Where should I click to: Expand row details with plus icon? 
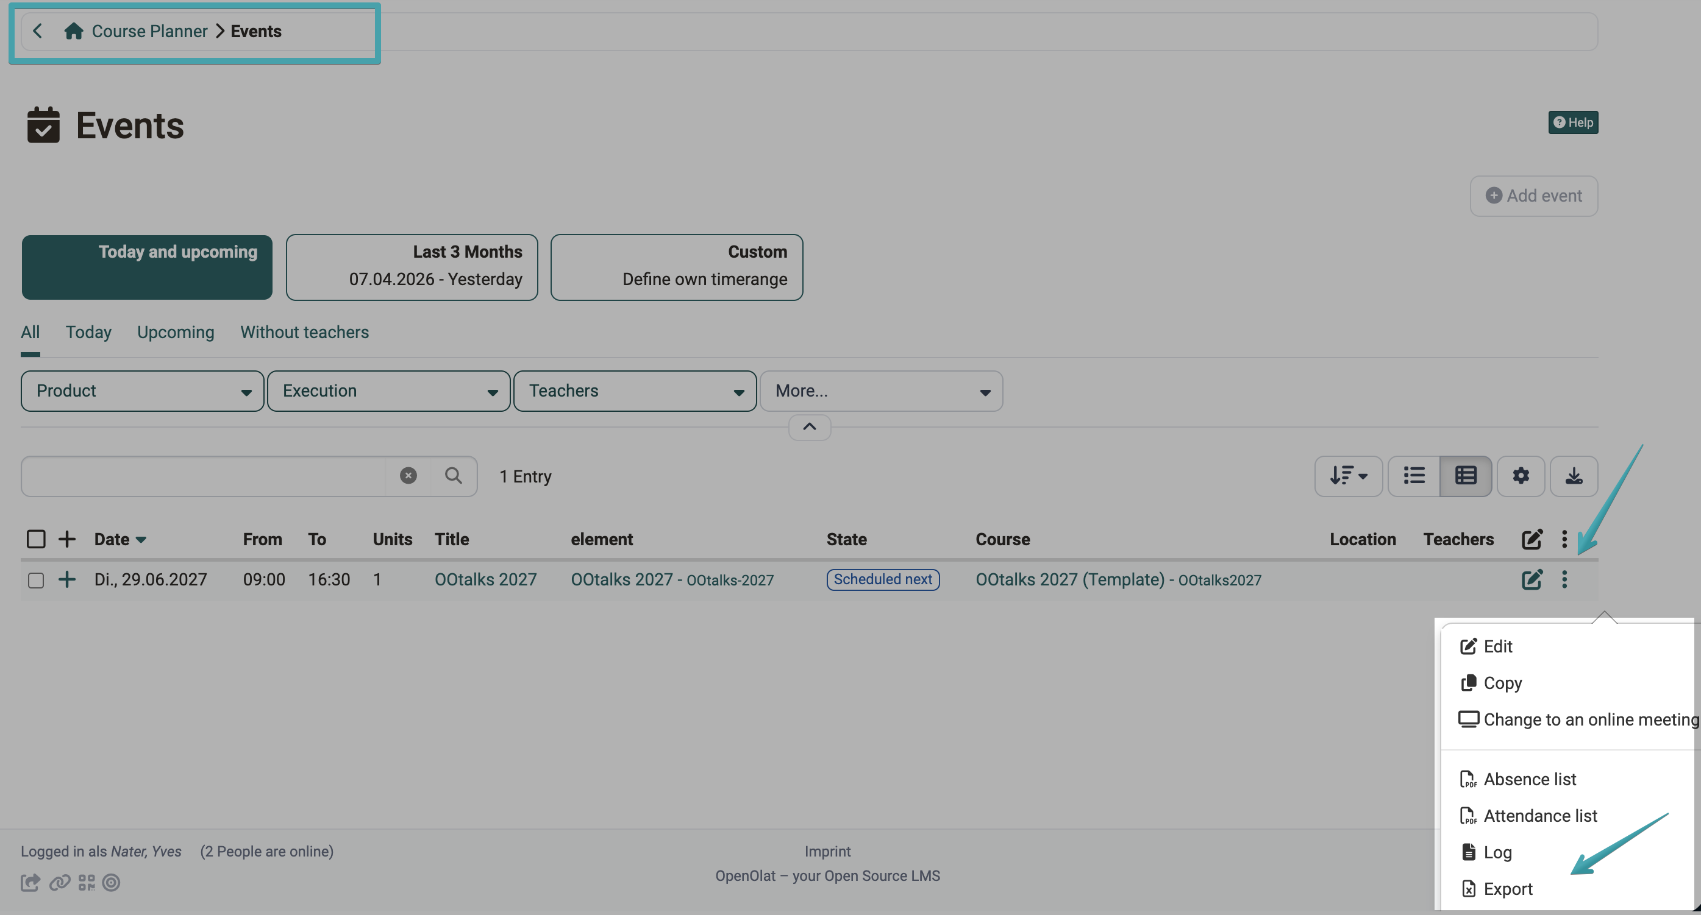coord(66,579)
